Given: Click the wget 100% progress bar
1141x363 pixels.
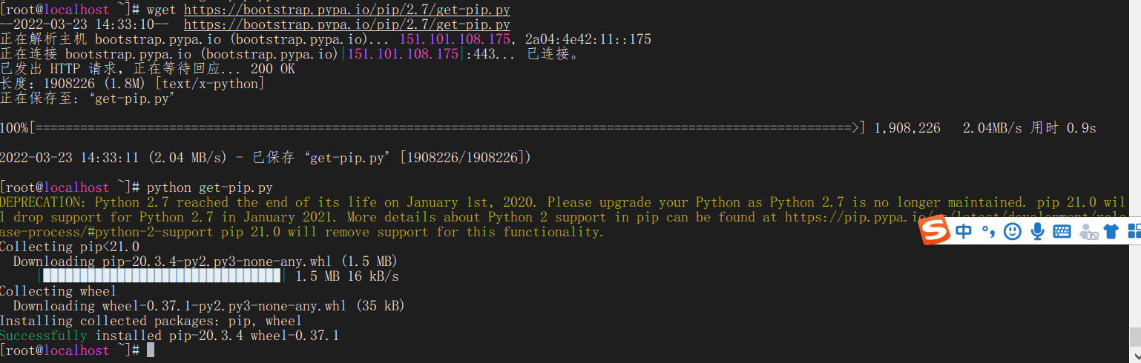Looking at the screenshot, I should click(445, 128).
